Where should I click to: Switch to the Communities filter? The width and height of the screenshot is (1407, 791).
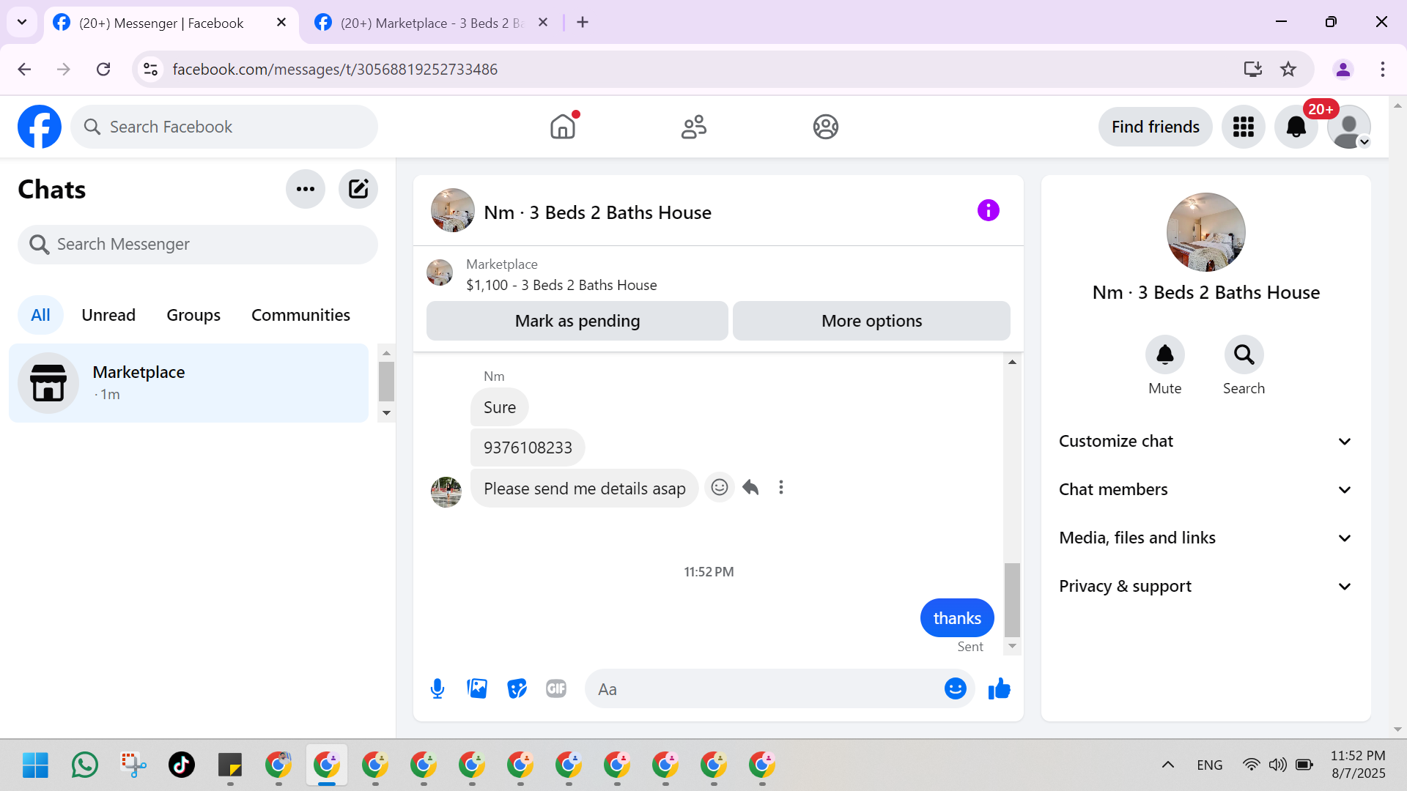(x=300, y=315)
